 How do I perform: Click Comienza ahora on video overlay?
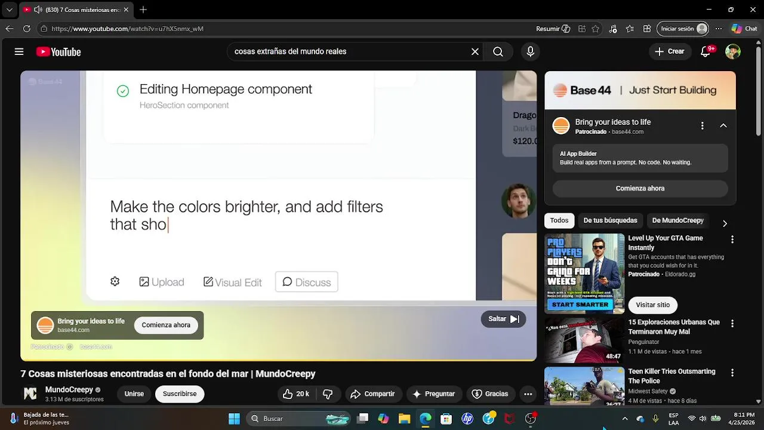(166, 325)
